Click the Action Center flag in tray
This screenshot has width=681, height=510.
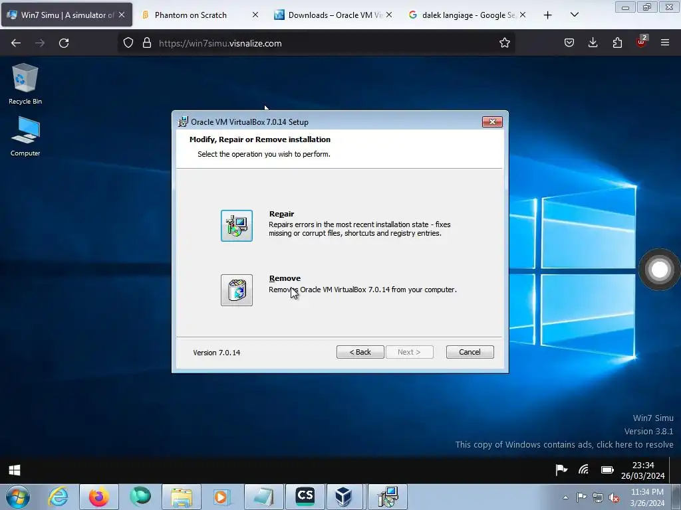(581, 497)
